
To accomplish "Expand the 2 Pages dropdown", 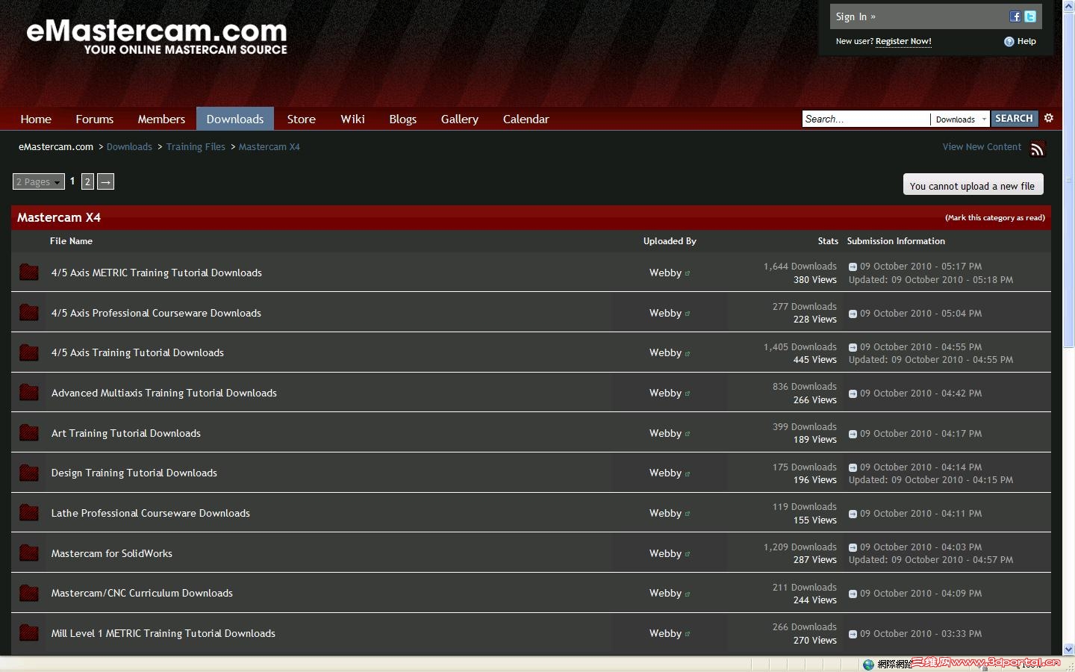I will pyautogui.click(x=39, y=181).
